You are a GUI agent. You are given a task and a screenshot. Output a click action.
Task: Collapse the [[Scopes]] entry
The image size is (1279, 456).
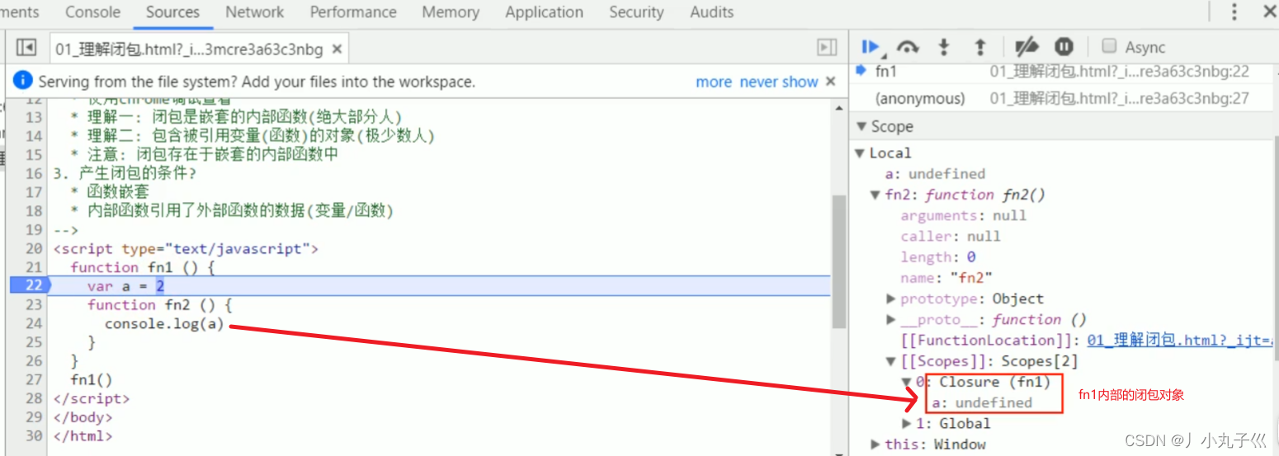point(891,361)
